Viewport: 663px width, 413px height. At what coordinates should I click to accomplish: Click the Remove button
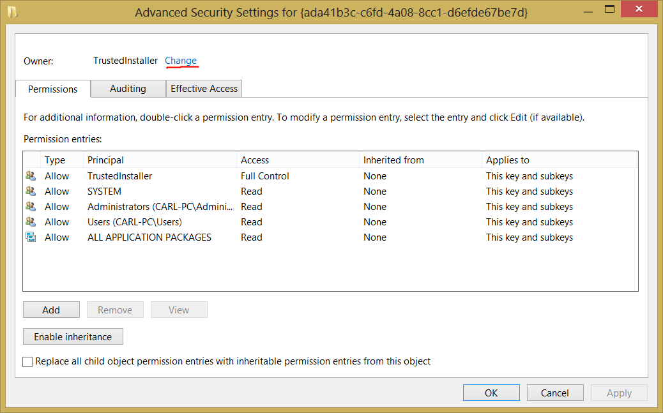(x=115, y=310)
